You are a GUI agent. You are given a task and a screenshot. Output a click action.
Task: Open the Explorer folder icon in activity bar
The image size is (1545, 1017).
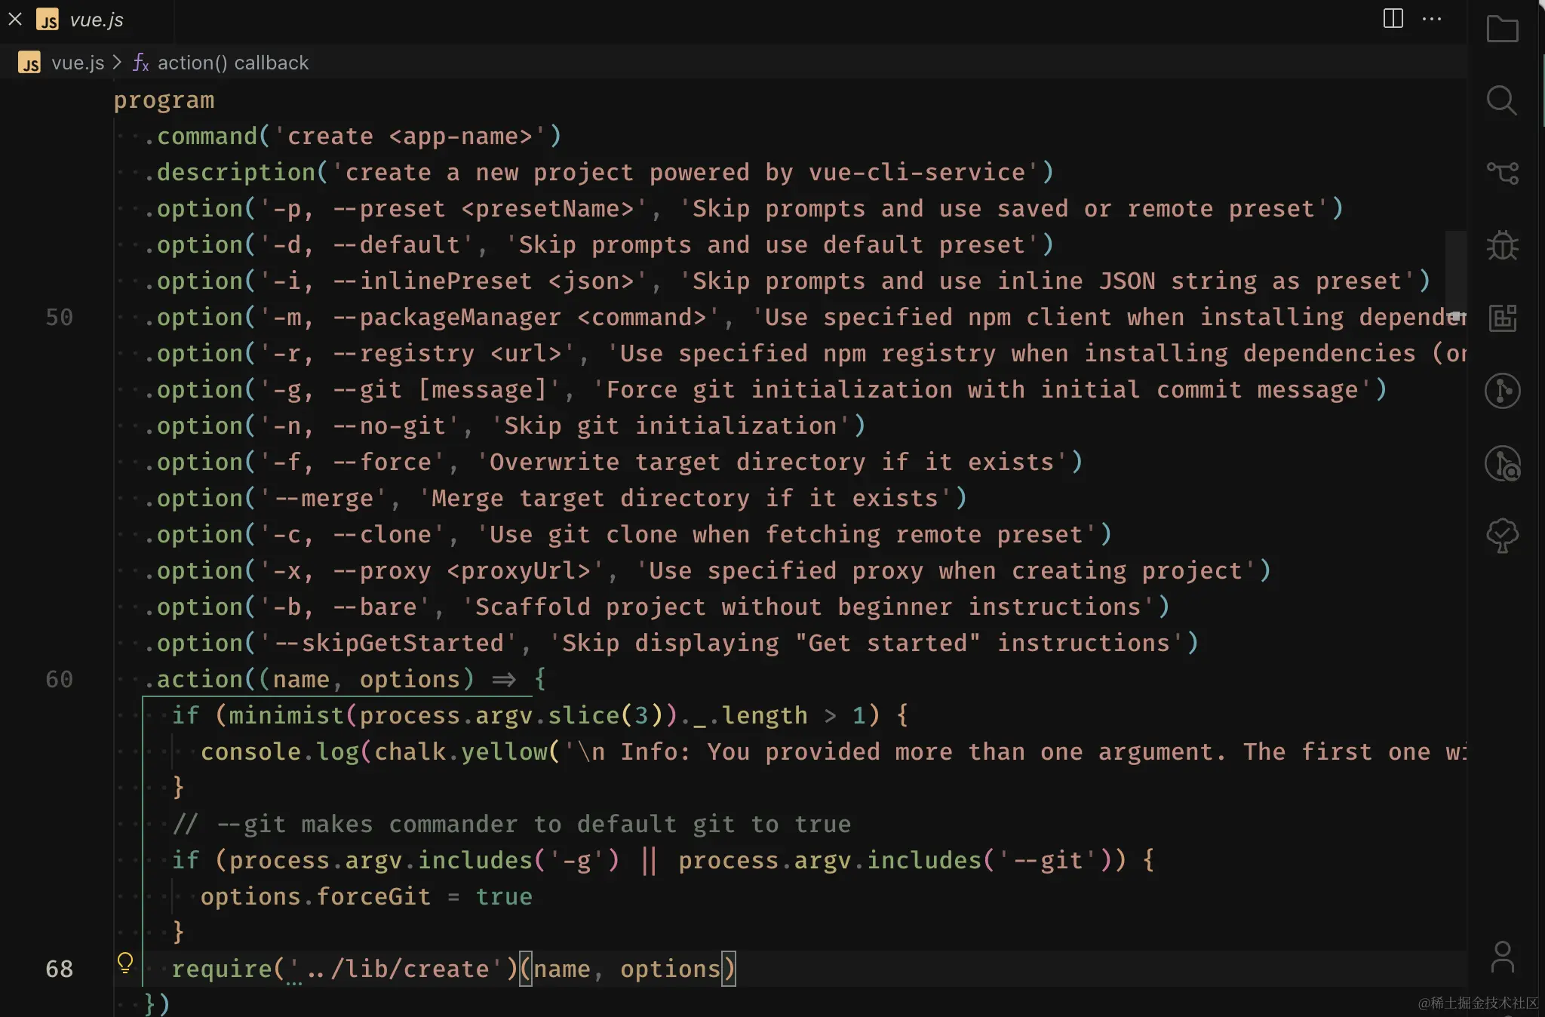click(1502, 29)
